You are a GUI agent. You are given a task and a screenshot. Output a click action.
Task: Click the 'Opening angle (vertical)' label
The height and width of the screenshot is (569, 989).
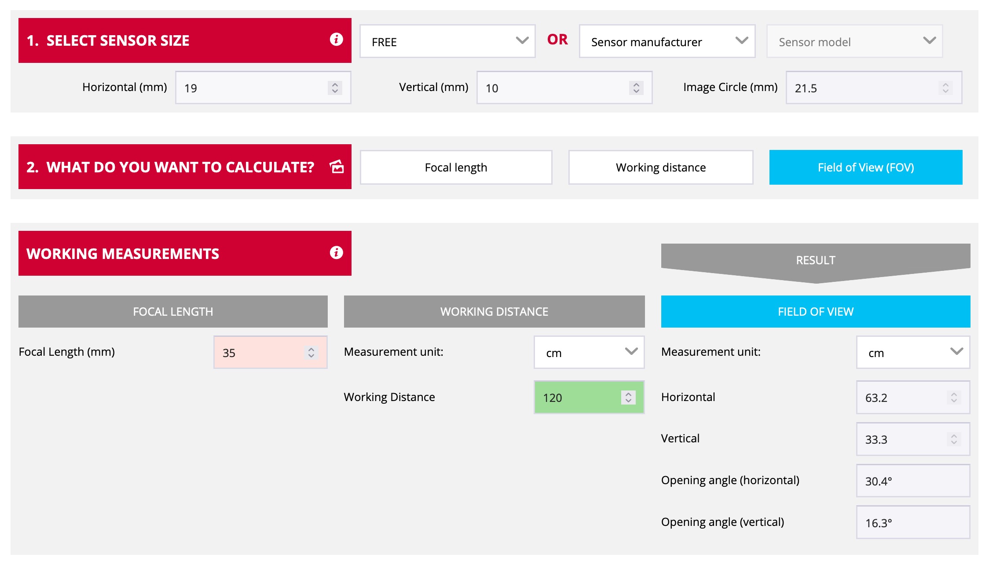point(723,522)
